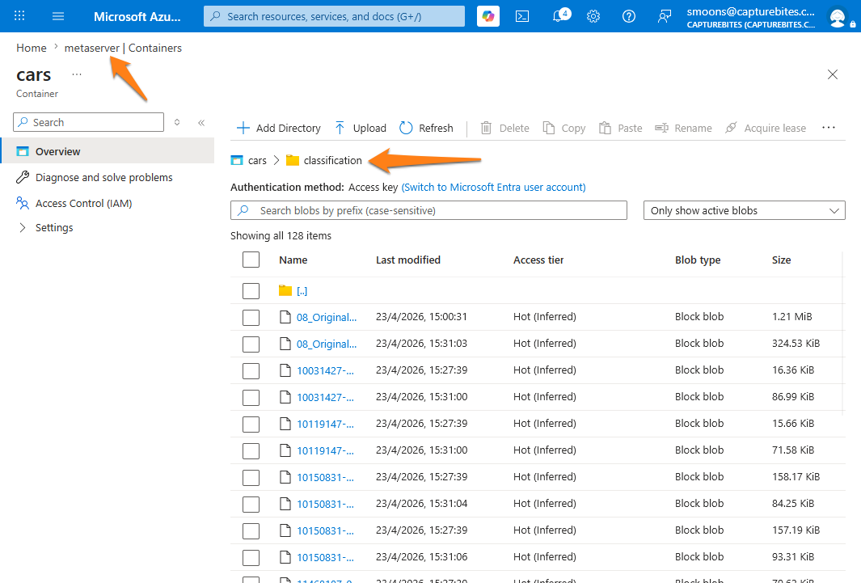Launch the Copilot assistant icon
Image resolution: width=861 pixels, height=583 pixels.
[488, 16]
